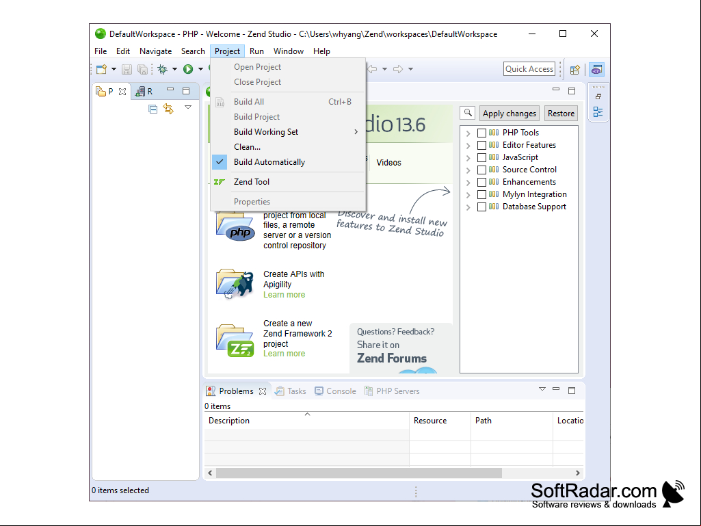Check the Database Support checkbox
This screenshot has height=526, width=701.
tap(482, 207)
